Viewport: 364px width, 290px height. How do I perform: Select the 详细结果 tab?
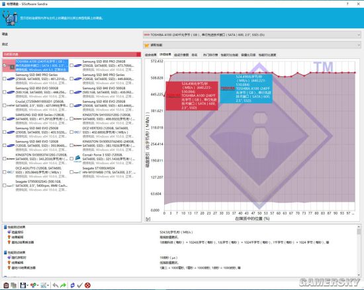(165, 54)
